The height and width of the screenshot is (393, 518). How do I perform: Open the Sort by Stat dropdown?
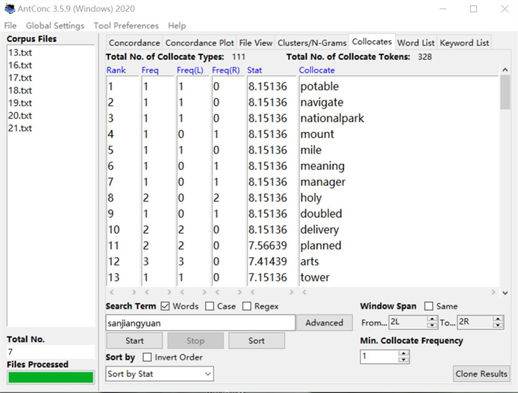point(160,374)
